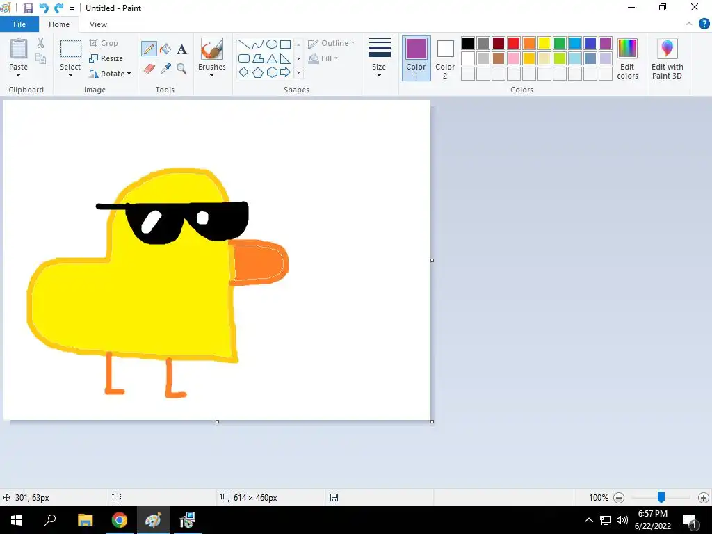Click the Resize button
Image resolution: width=712 pixels, height=534 pixels.
pos(106,58)
